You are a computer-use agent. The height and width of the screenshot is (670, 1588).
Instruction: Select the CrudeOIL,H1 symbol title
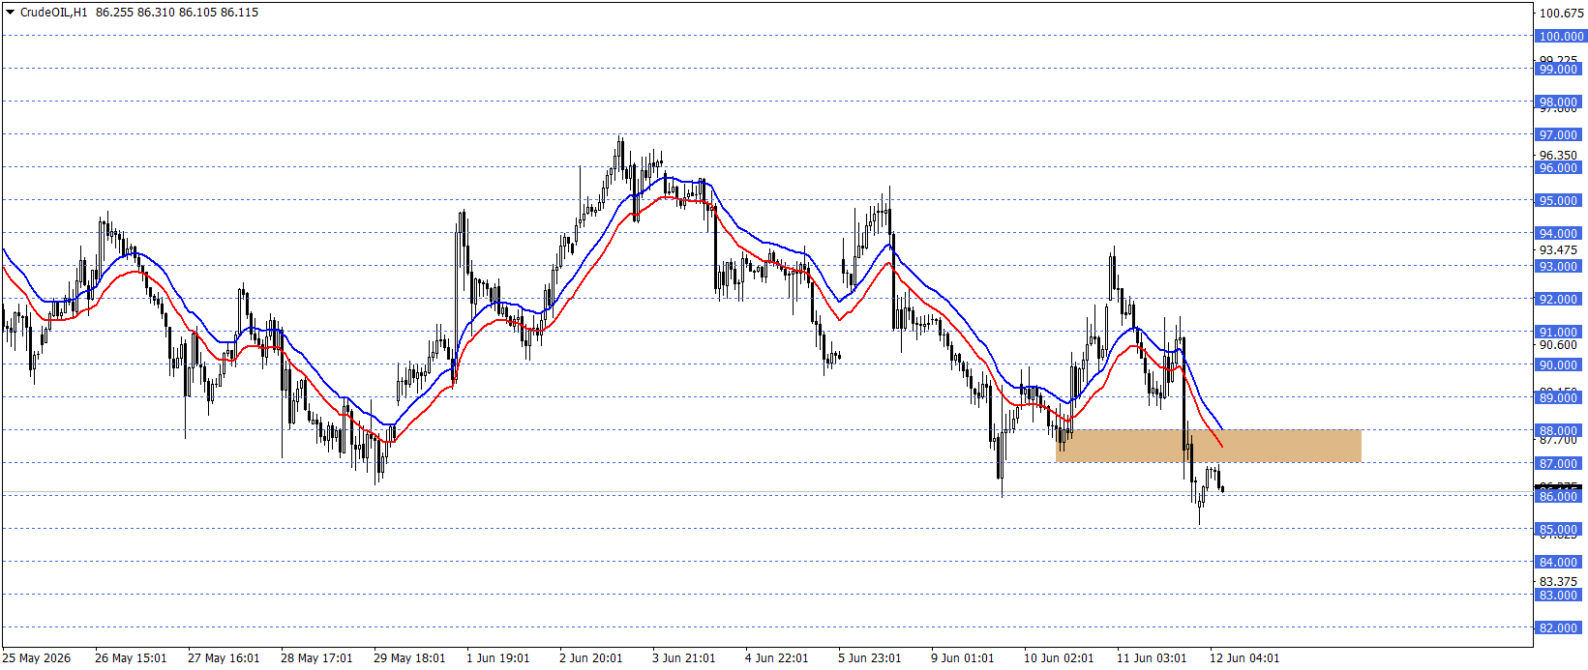(x=53, y=13)
